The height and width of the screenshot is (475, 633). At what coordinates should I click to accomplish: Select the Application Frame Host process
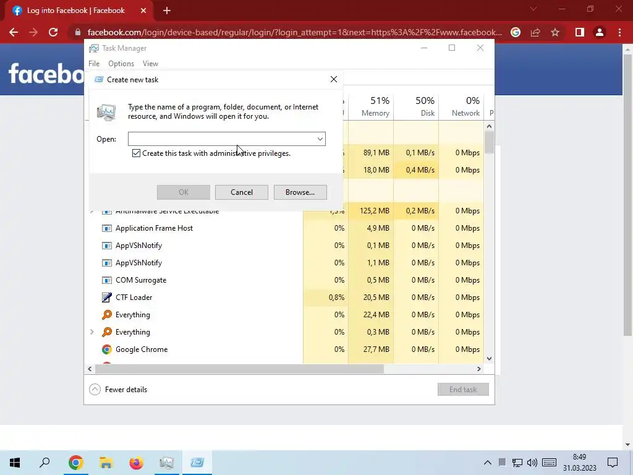(154, 228)
